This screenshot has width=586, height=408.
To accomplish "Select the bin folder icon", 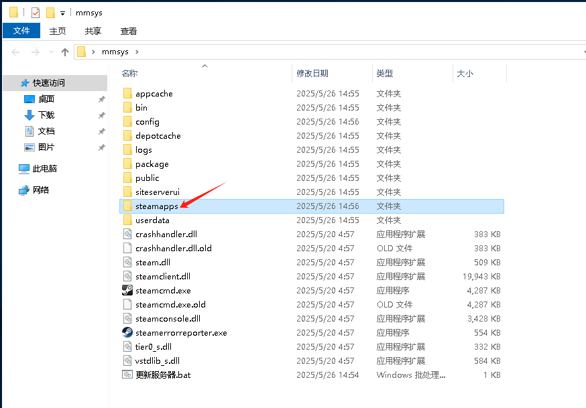I will pyautogui.click(x=127, y=107).
